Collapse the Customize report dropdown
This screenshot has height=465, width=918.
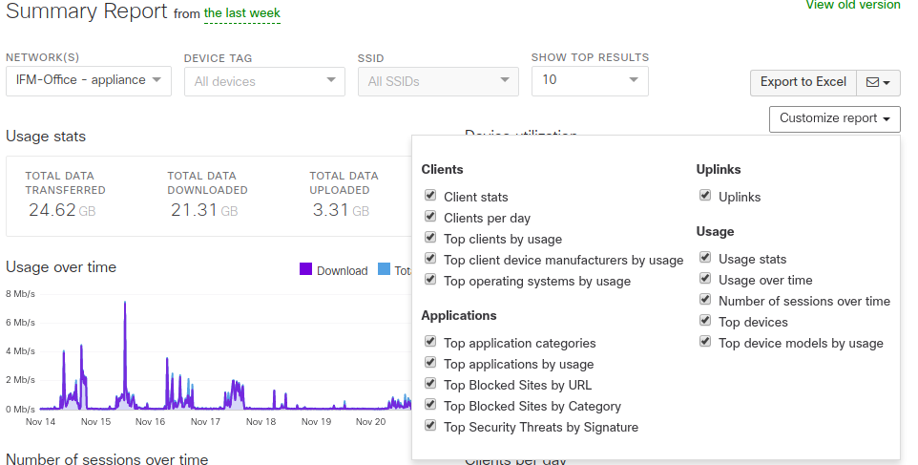(834, 119)
